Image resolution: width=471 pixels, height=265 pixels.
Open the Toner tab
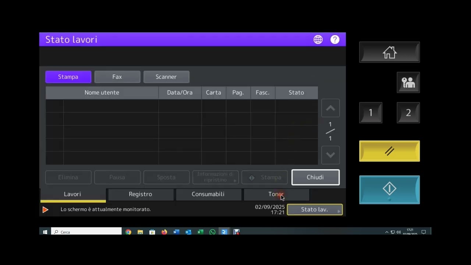[x=276, y=194]
